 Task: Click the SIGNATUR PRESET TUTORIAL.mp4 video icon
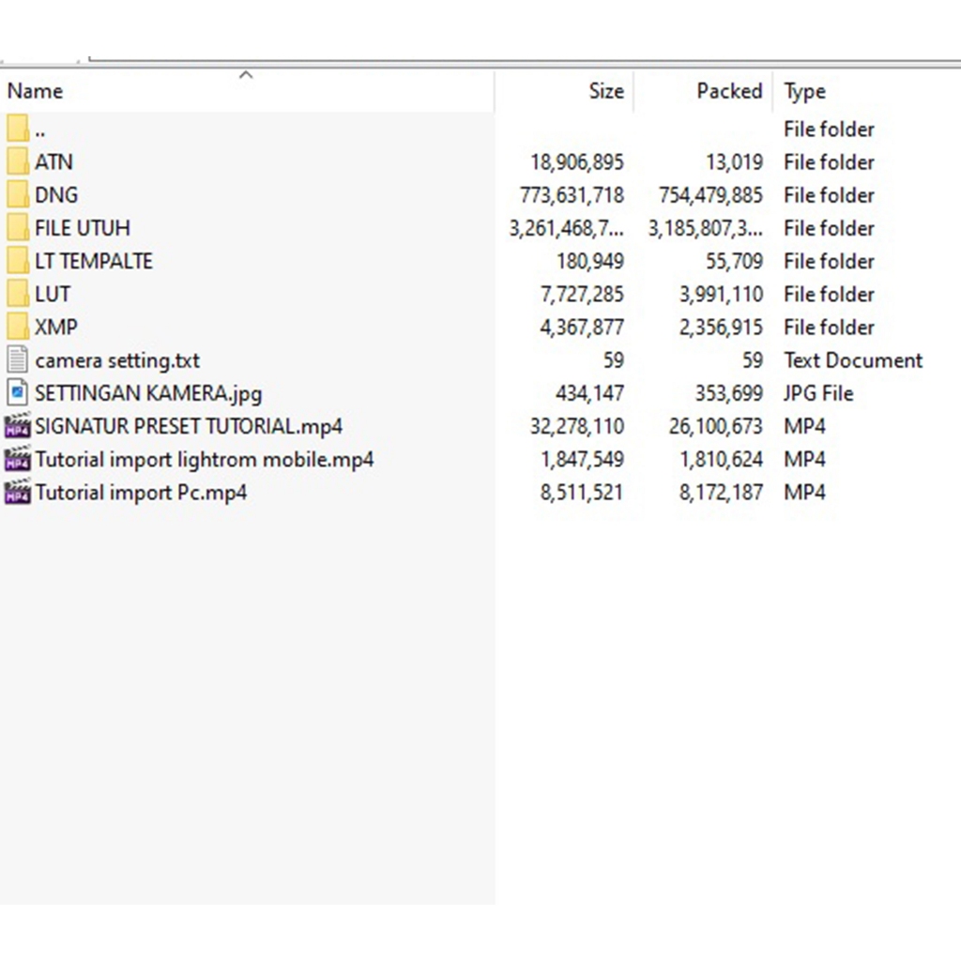coord(18,427)
